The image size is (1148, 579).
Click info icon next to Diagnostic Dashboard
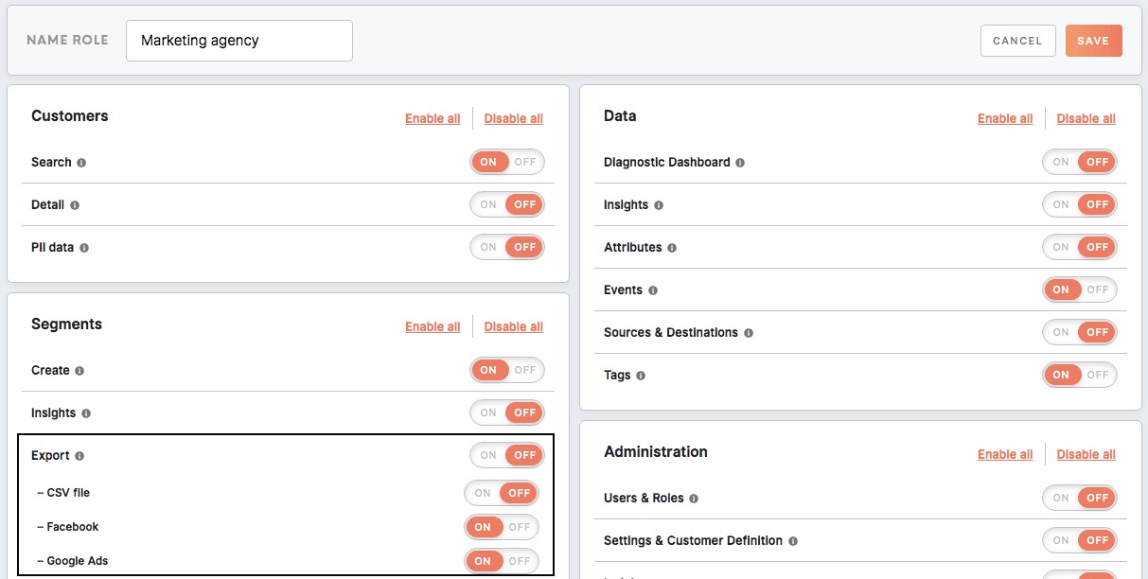tap(740, 163)
